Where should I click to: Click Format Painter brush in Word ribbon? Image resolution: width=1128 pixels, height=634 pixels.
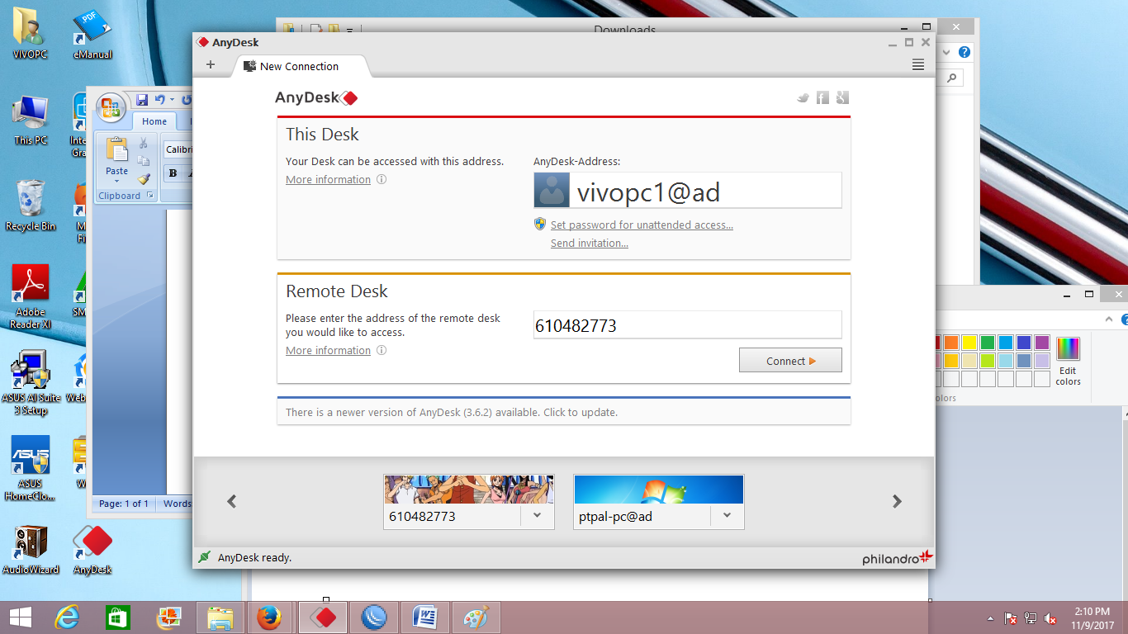point(143,178)
